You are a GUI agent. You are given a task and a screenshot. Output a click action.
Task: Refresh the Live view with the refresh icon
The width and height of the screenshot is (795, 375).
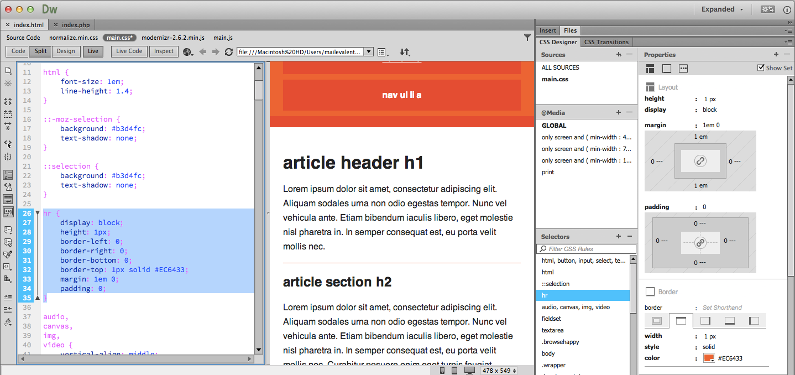click(228, 51)
